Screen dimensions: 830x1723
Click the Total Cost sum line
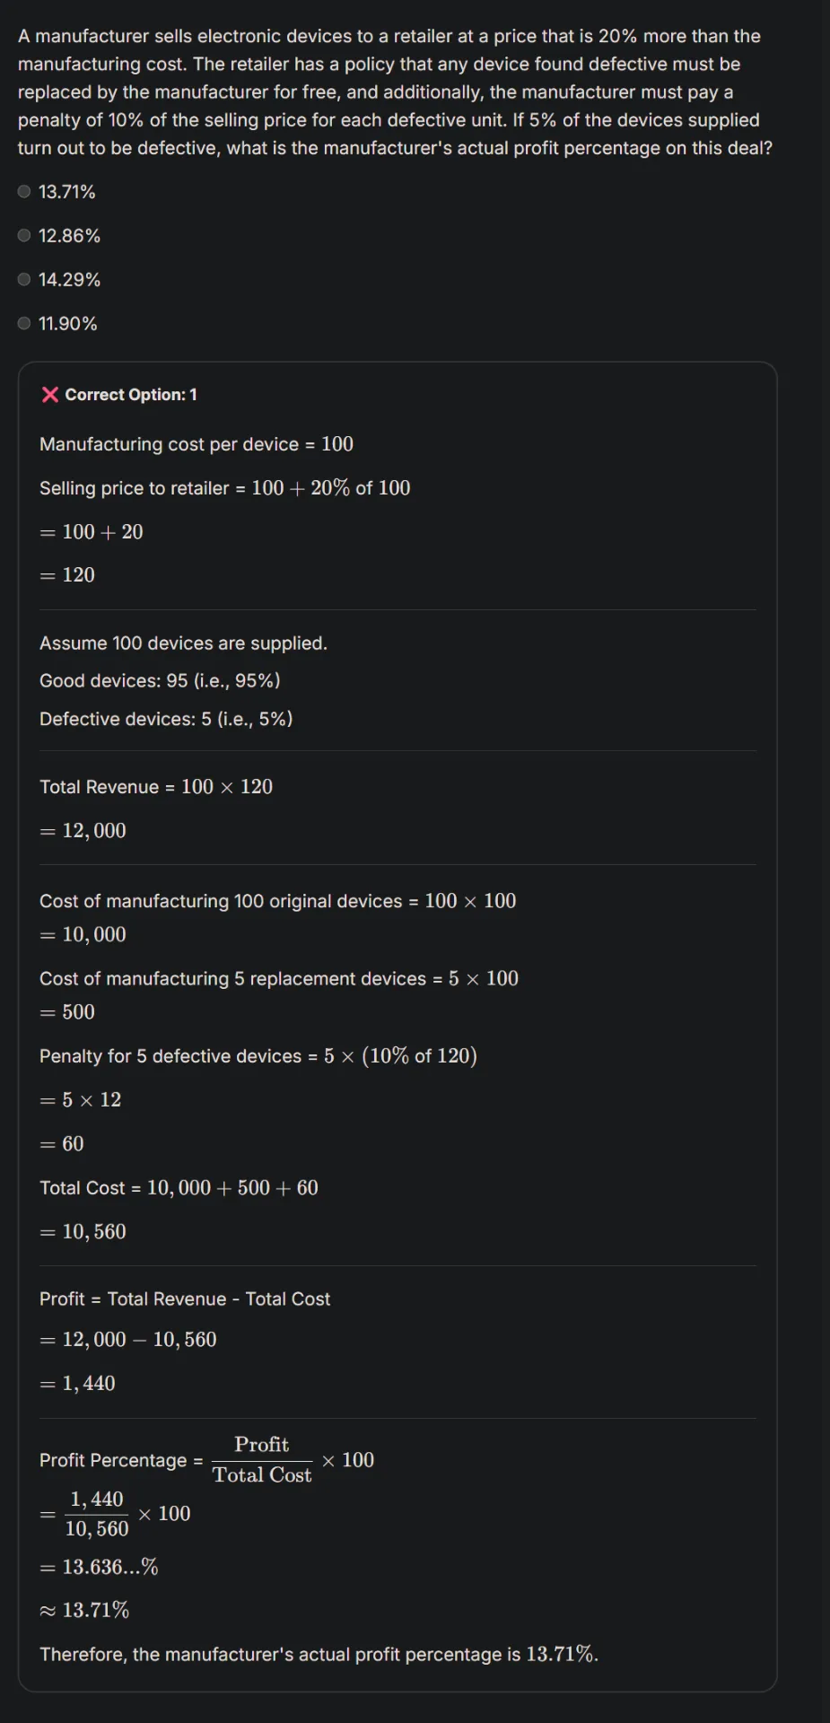179,1188
